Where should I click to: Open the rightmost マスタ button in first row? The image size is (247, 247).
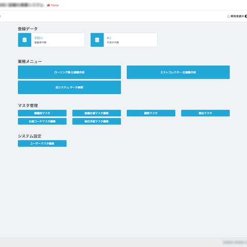coord(205,113)
